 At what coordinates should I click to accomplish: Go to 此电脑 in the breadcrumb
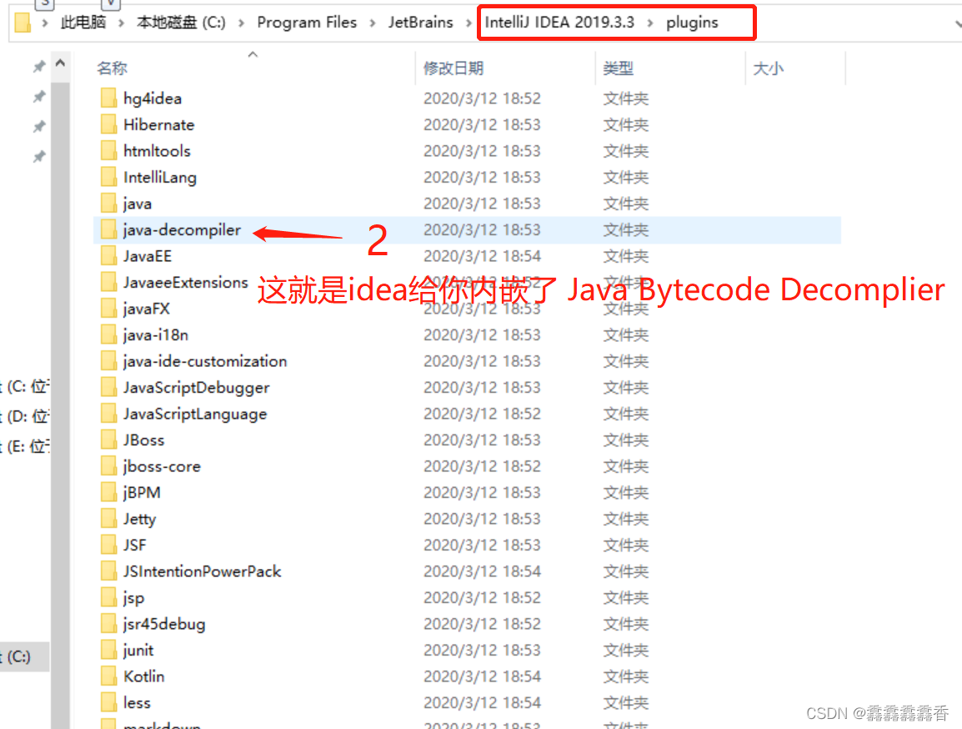point(83,23)
